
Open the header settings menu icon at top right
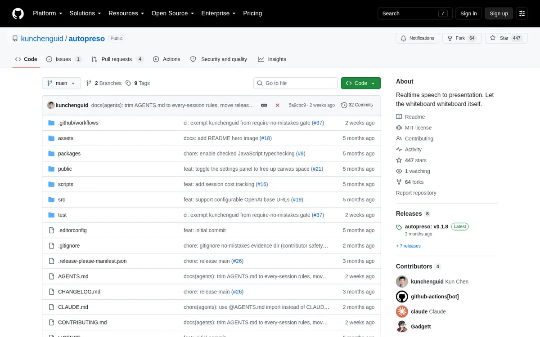point(522,13)
